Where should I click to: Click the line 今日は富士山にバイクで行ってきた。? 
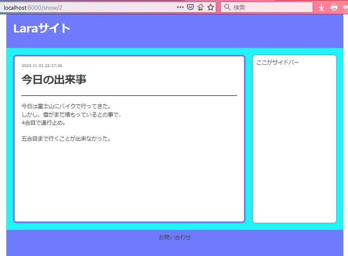[66, 106]
